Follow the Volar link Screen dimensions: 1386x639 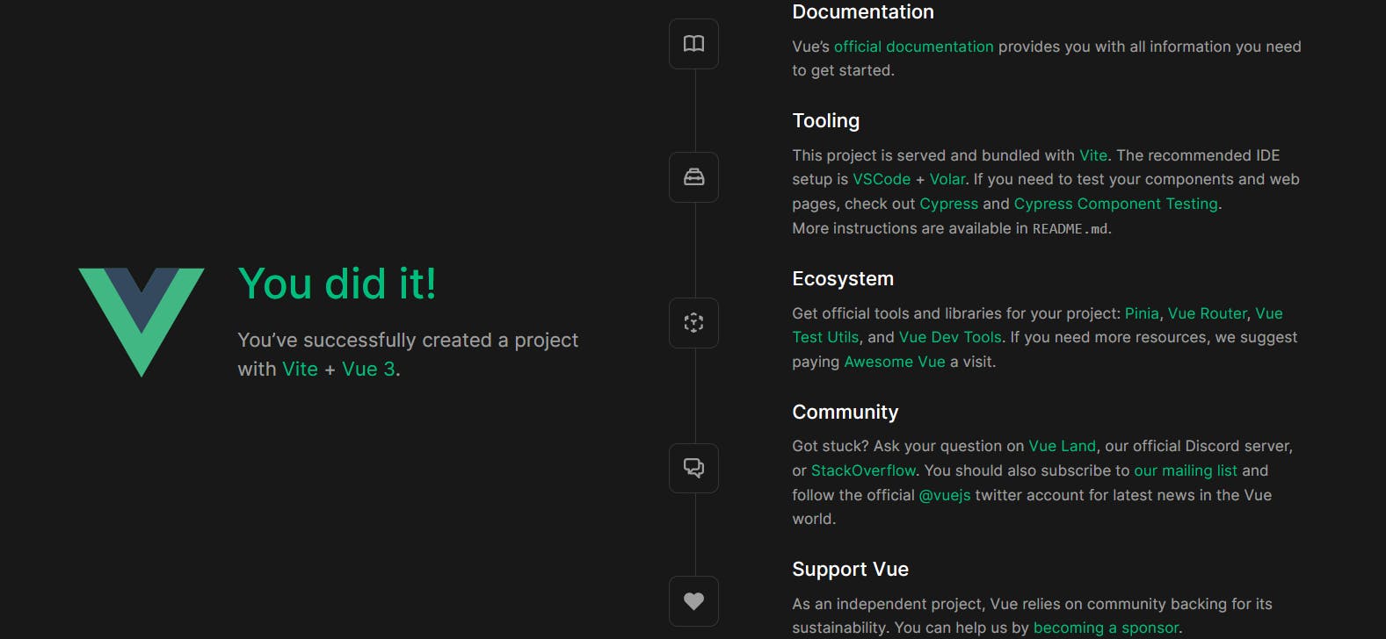tap(947, 179)
